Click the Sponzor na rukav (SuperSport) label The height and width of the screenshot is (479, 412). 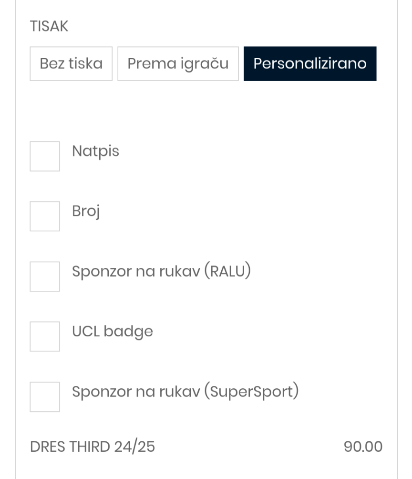click(x=185, y=391)
